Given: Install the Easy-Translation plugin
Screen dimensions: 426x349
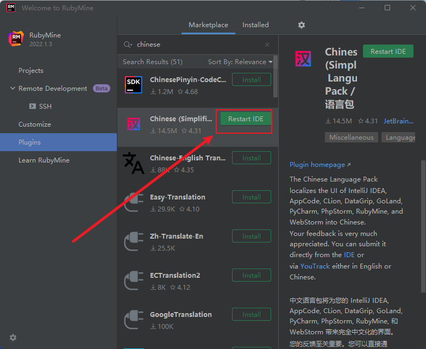Looking at the screenshot, I should coord(251,197).
